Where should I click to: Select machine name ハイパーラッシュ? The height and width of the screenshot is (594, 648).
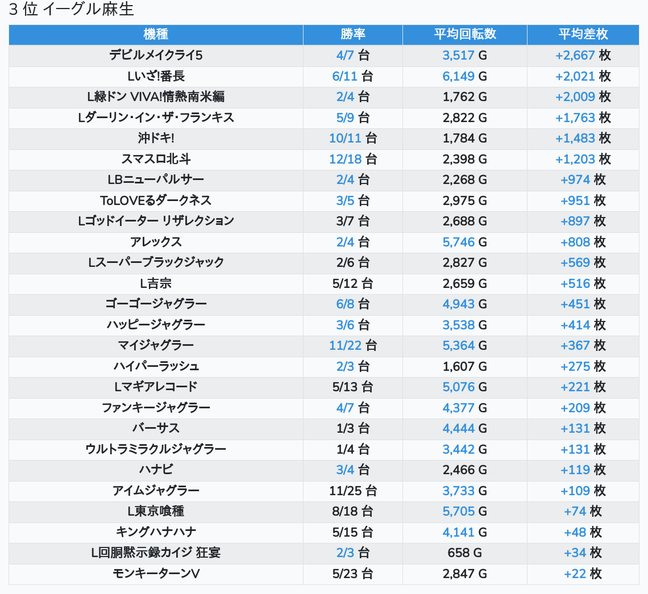pos(156,366)
